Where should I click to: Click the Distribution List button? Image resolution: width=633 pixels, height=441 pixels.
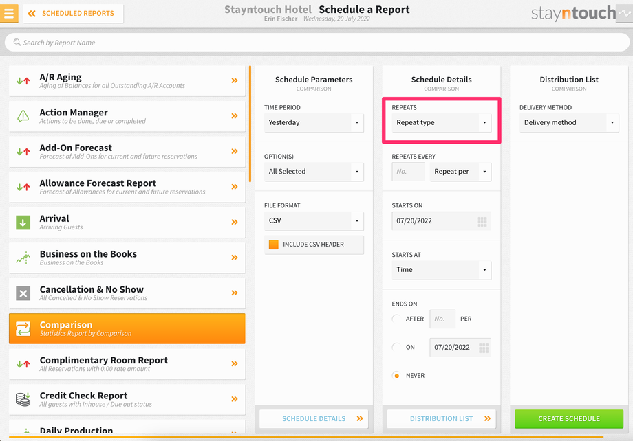click(x=441, y=419)
